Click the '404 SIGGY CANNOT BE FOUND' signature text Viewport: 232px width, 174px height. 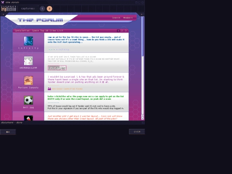[x=67, y=89]
